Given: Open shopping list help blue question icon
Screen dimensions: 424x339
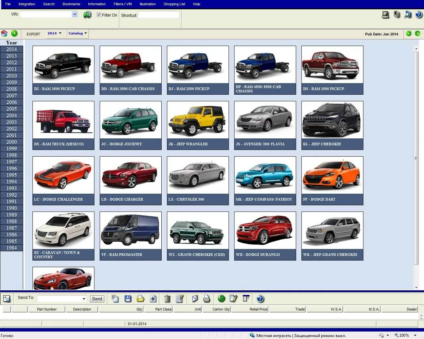Looking at the screenshot, I should pos(260,299).
